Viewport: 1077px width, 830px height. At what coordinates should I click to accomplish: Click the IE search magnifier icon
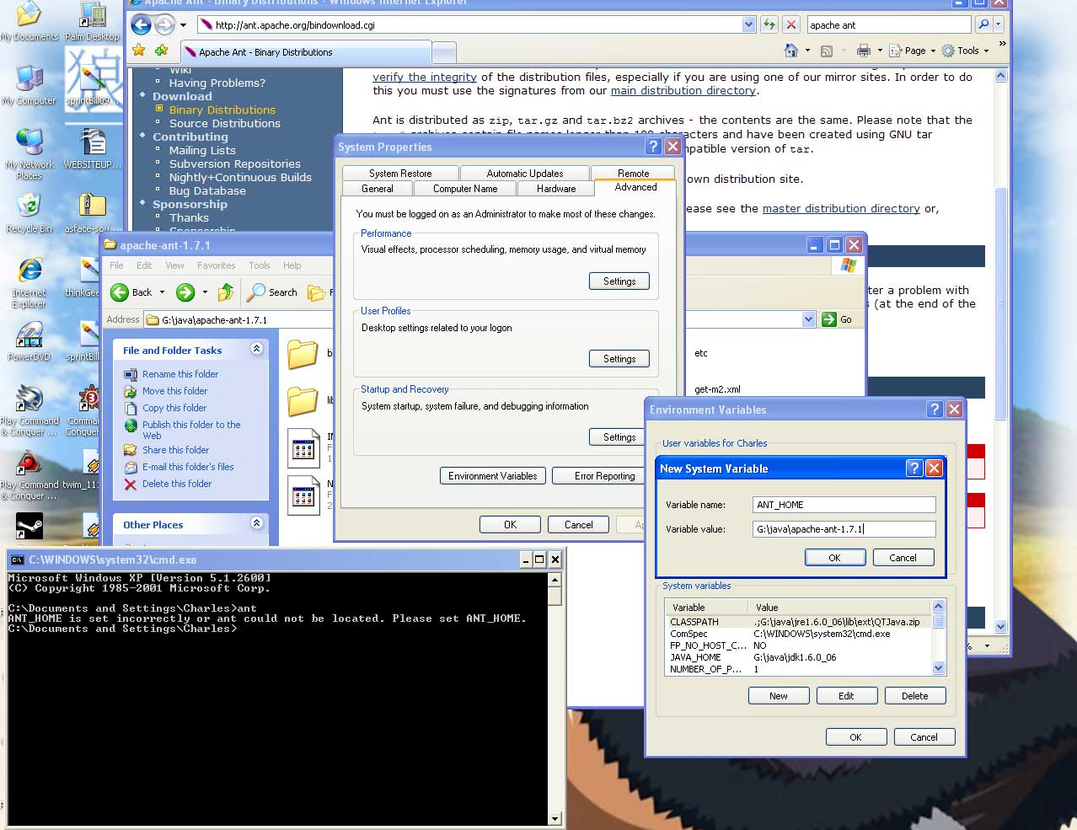point(983,24)
